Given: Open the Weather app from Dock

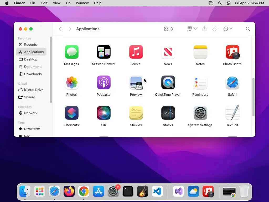Looking at the screenshot, I should [193, 191].
